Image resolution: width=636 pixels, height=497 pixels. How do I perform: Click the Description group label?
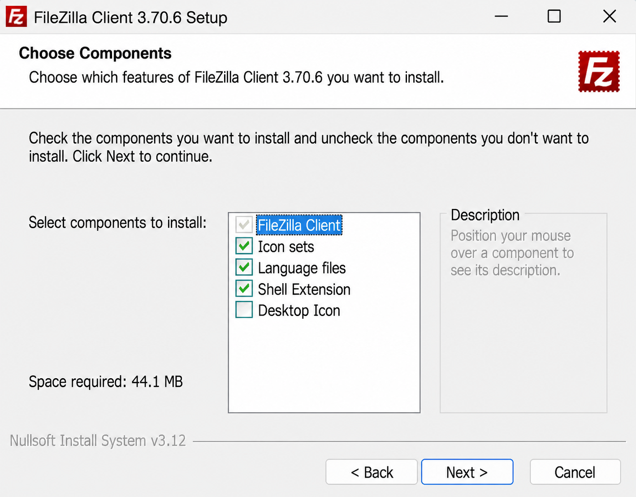pyautogui.click(x=485, y=215)
